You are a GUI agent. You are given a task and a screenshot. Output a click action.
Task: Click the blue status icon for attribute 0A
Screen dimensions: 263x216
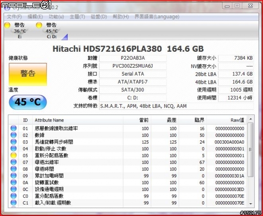point(14,182)
